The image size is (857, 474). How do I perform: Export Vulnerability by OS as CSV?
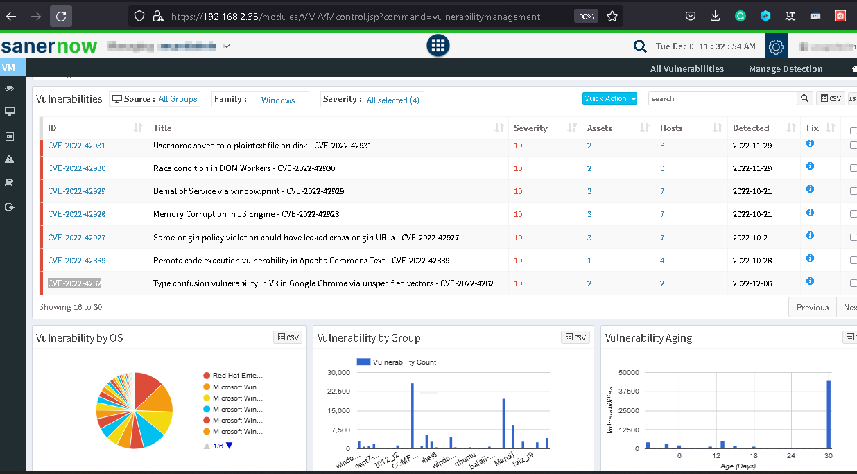[288, 337]
